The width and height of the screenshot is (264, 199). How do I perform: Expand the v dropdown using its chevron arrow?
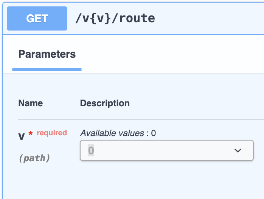(238, 150)
